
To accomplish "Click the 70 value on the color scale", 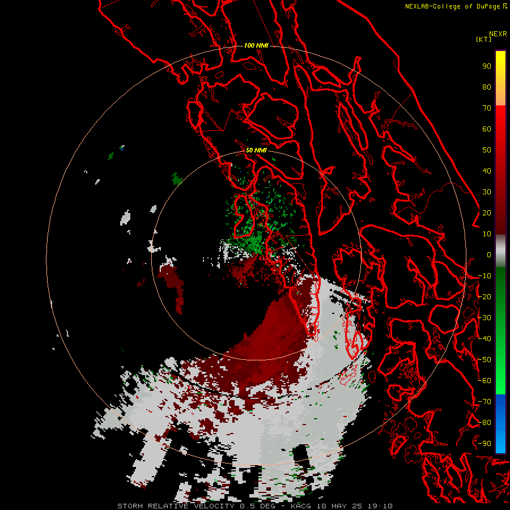I will pos(487,108).
